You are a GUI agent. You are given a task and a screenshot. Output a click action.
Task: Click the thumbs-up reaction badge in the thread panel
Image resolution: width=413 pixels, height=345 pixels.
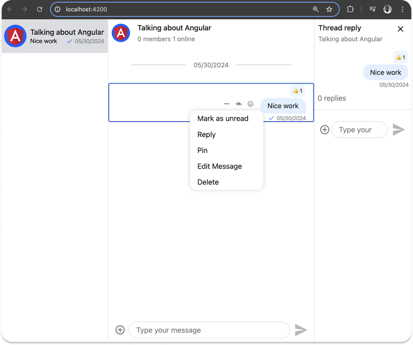coord(400,57)
